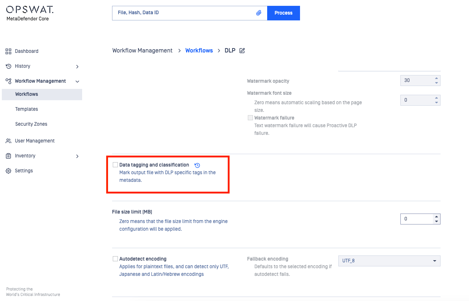Expand the History submenu chevron

click(77, 67)
